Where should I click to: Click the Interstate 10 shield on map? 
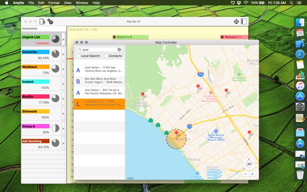pos(189,126)
